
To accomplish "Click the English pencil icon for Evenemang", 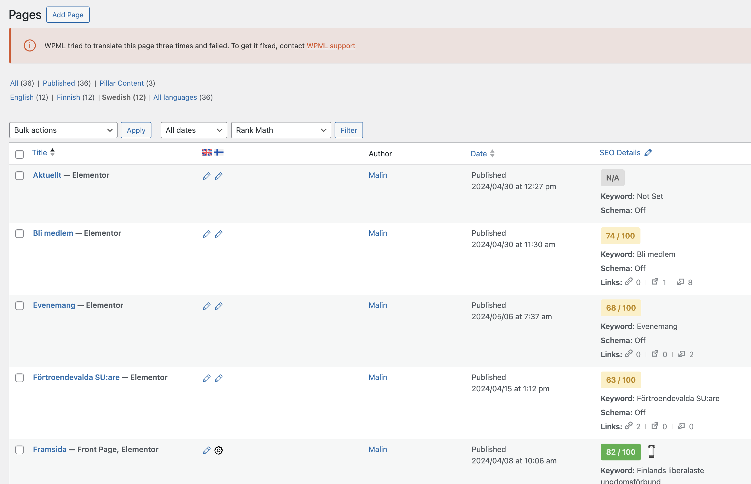I will click(x=206, y=306).
